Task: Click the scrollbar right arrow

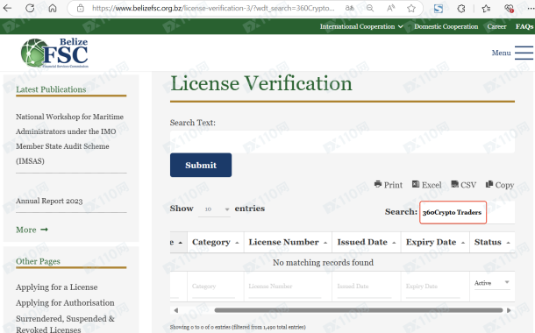Action: [x=509, y=310]
